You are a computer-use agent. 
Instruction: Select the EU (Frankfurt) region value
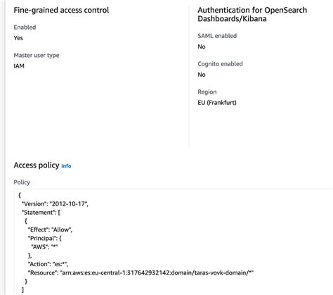pos(217,103)
